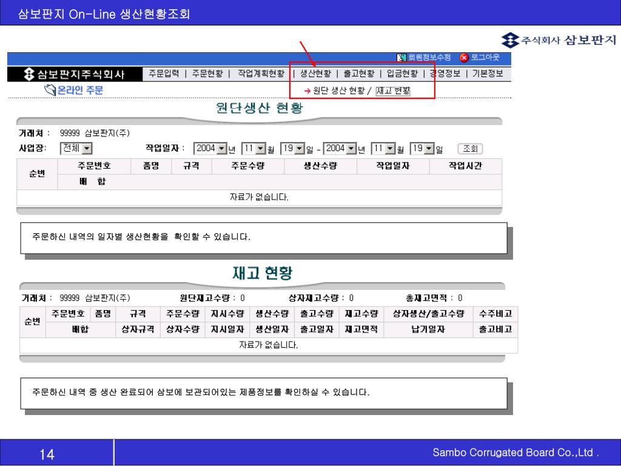The height and width of the screenshot is (466, 621).
Task: Click the 재고수량 column header
Action: click(x=361, y=314)
